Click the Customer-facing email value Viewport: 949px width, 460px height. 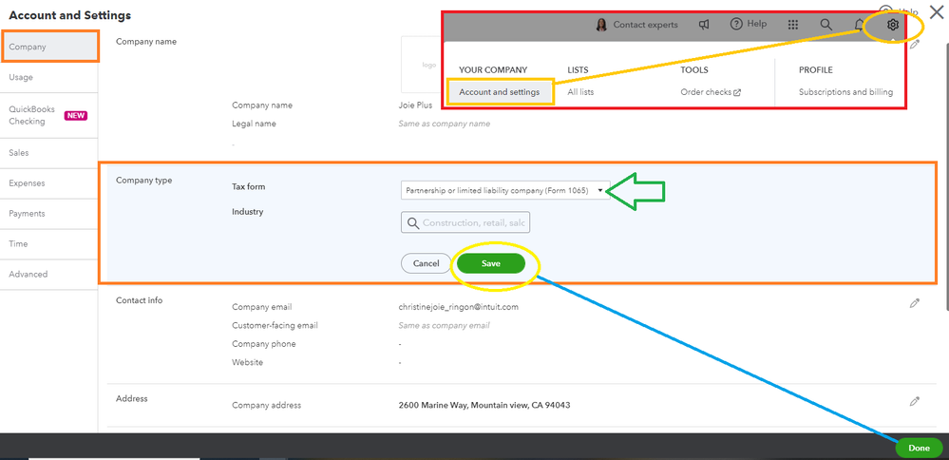[x=445, y=325]
